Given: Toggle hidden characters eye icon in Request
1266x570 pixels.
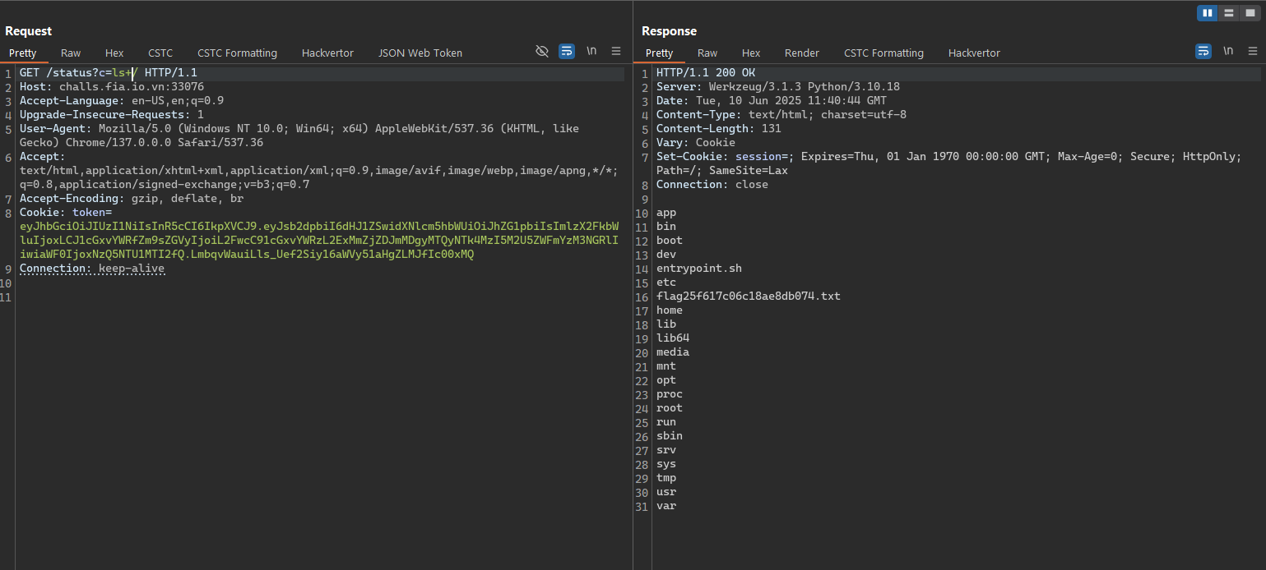Looking at the screenshot, I should point(542,51).
